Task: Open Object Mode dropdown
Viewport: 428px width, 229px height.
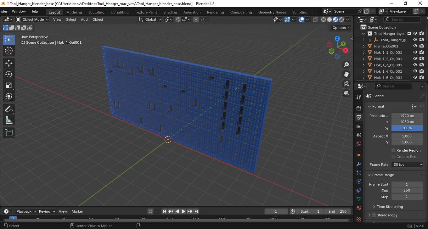Action: click(x=32, y=20)
